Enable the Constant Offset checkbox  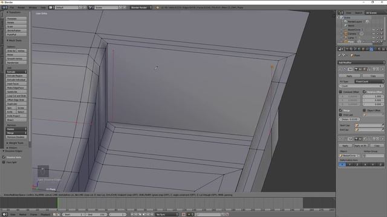coord(340,92)
